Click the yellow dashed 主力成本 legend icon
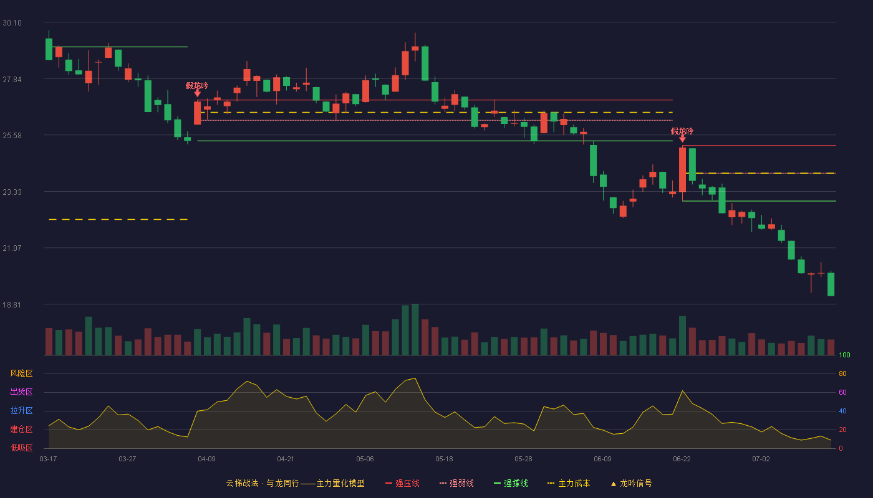873x498 pixels. point(551,484)
